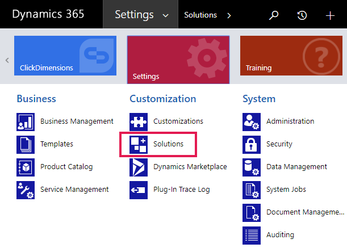Expand the Settings dropdown chevron

click(165, 15)
